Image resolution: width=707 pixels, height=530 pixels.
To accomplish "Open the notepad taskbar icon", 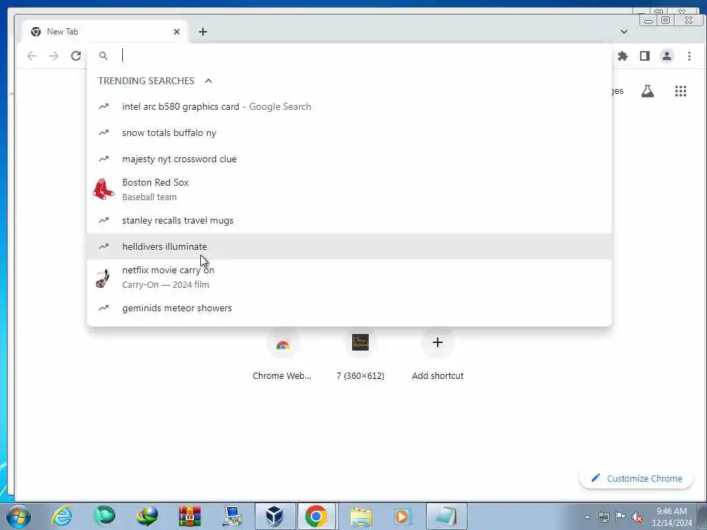I will (447, 516).
